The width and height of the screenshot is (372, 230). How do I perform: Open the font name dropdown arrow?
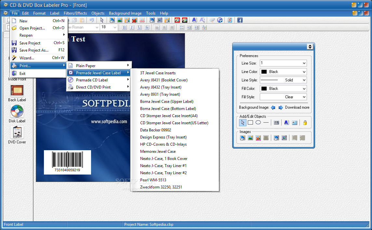pyautogui.click(x=97, y=28)
